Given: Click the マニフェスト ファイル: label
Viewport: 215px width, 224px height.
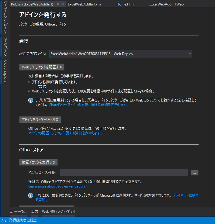Looking at the screenshot, I should coord(42,173).
